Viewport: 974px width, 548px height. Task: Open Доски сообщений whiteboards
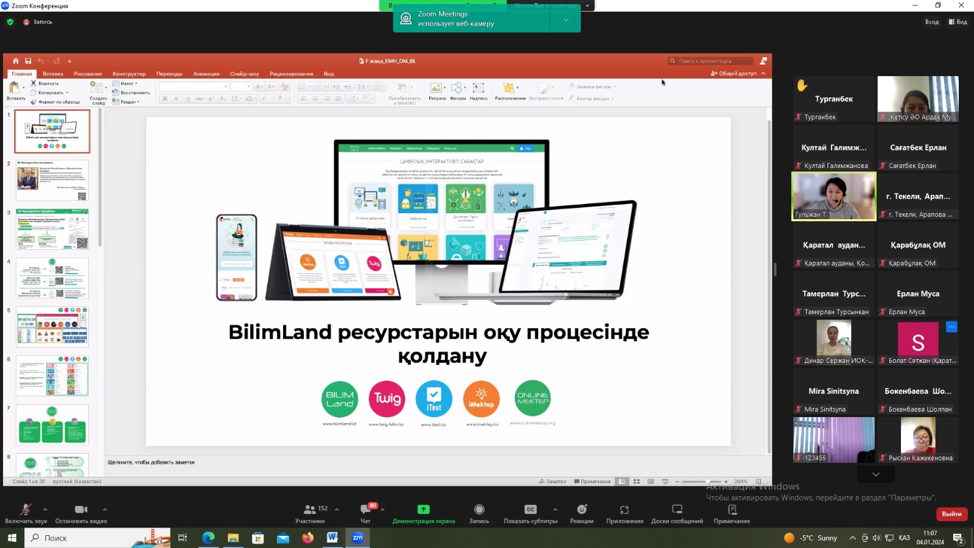[677, 513]
